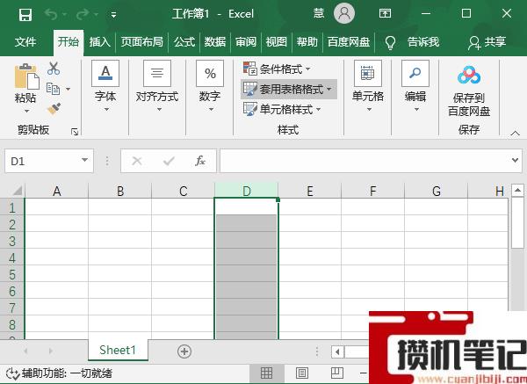Switch to the 视图 tab

tap(277, 41)
